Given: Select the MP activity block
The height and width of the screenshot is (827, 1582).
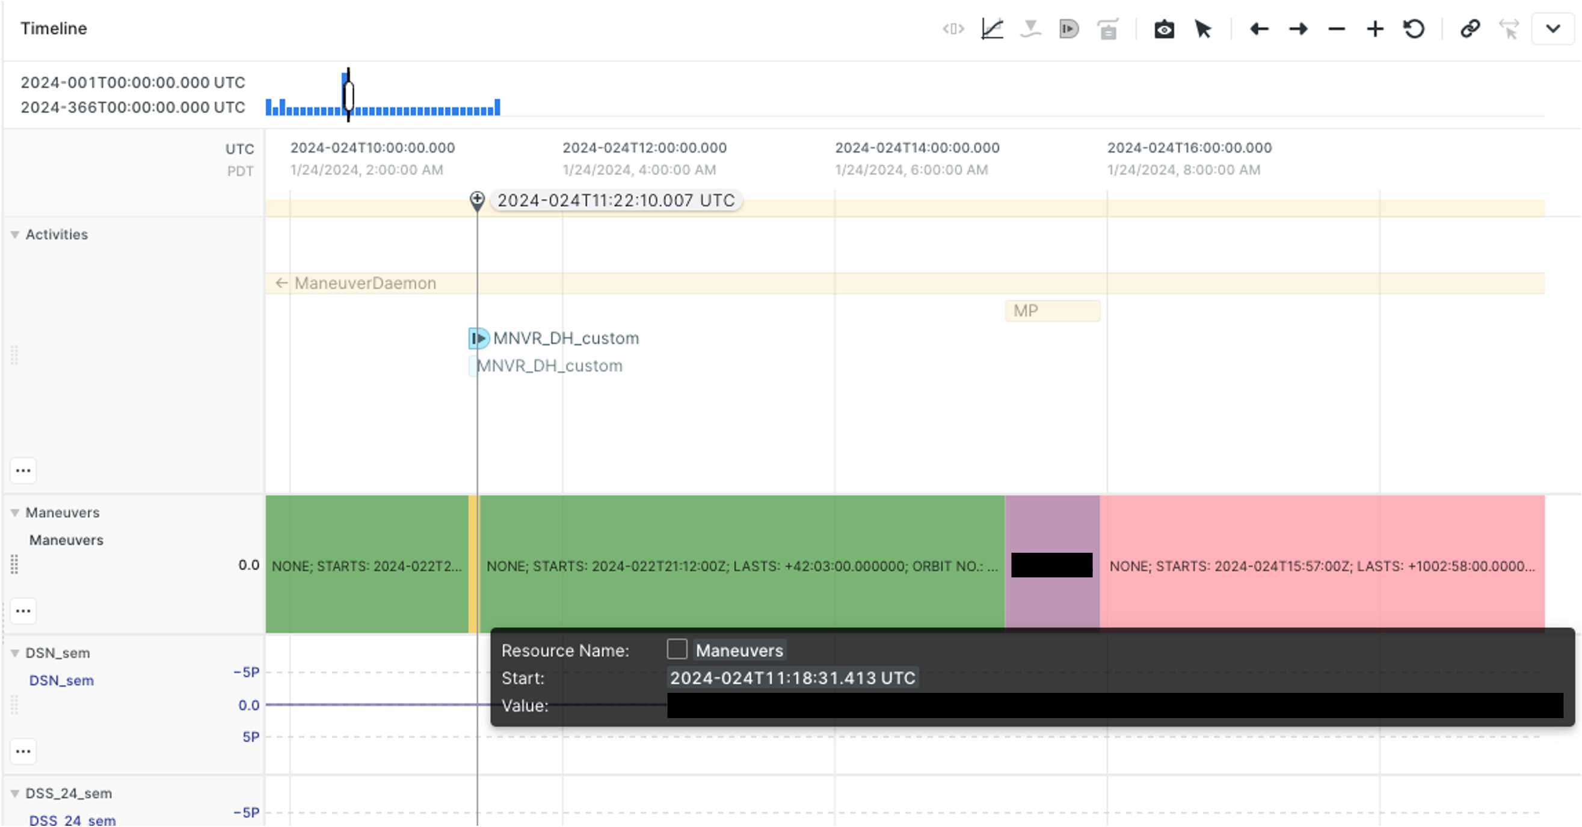Looking at the screenshot, I should [1052, 311].
